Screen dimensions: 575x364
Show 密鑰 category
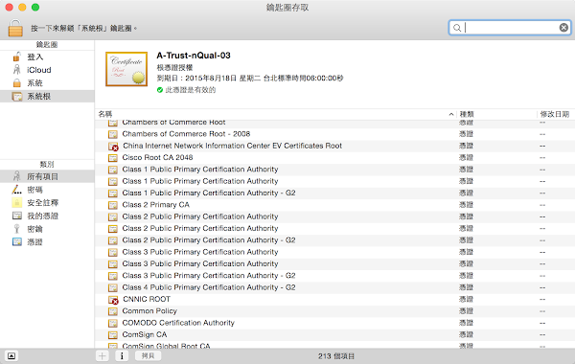pos(47,229)
